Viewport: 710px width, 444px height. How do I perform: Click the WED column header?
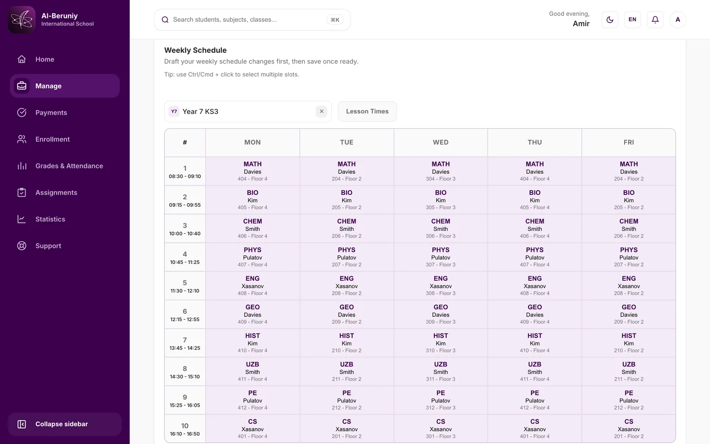[441, 143]
